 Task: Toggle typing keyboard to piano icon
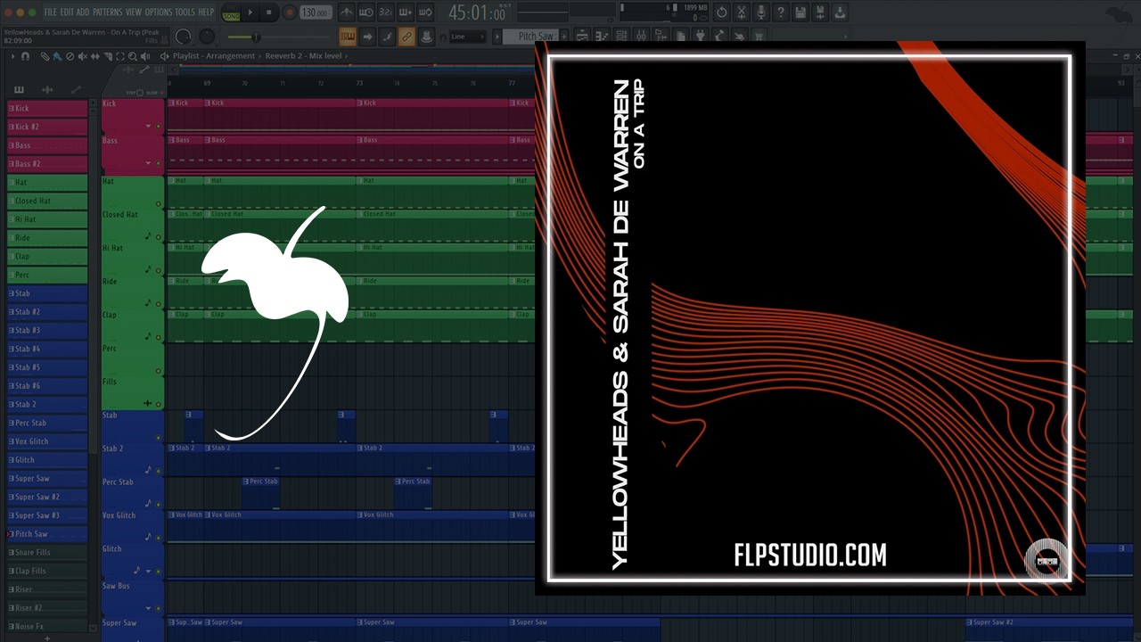[347, 37]
